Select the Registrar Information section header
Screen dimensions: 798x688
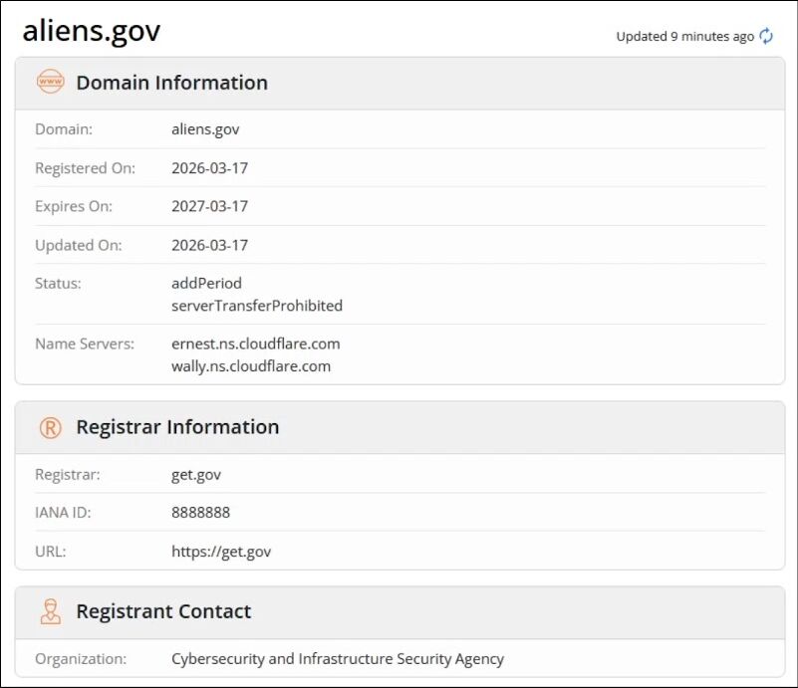(177, 427)
